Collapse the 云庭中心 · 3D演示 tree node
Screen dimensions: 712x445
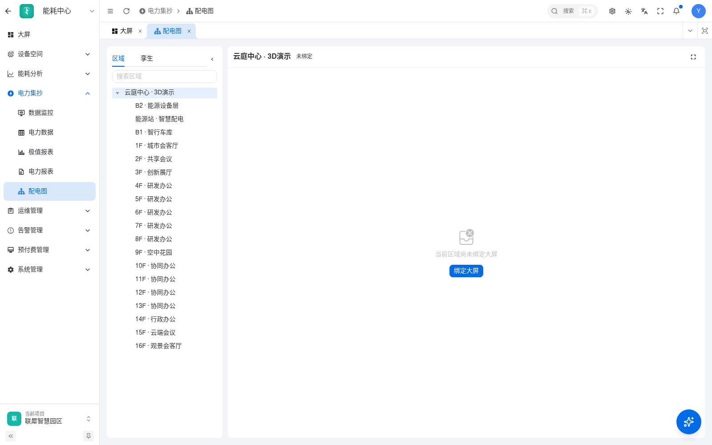coord(117,93)
